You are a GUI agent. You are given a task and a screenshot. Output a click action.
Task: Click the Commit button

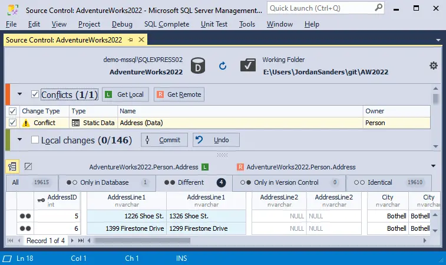[164, 140]
